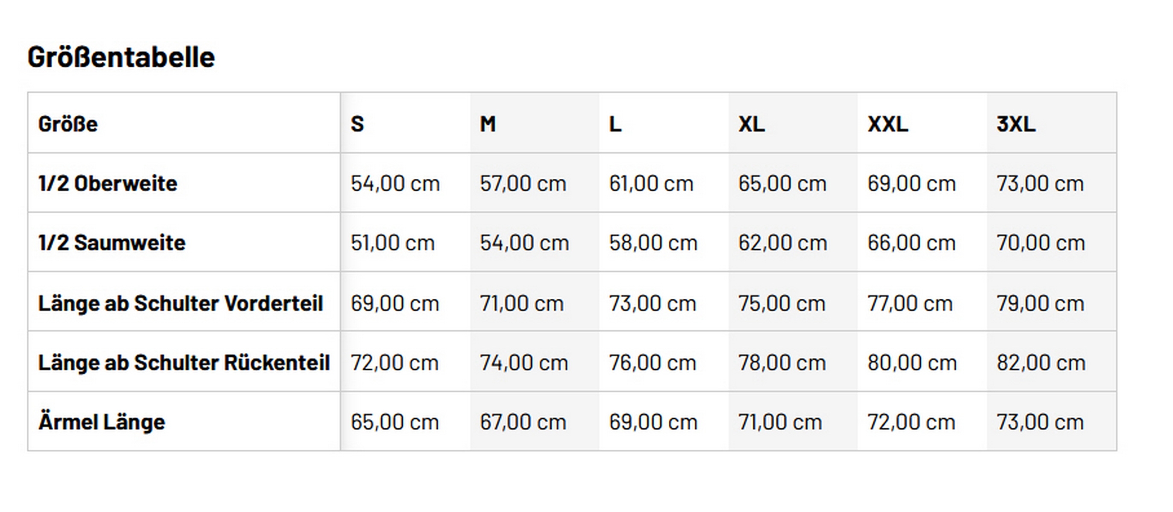Select the XXL size column header

point(888,124)
